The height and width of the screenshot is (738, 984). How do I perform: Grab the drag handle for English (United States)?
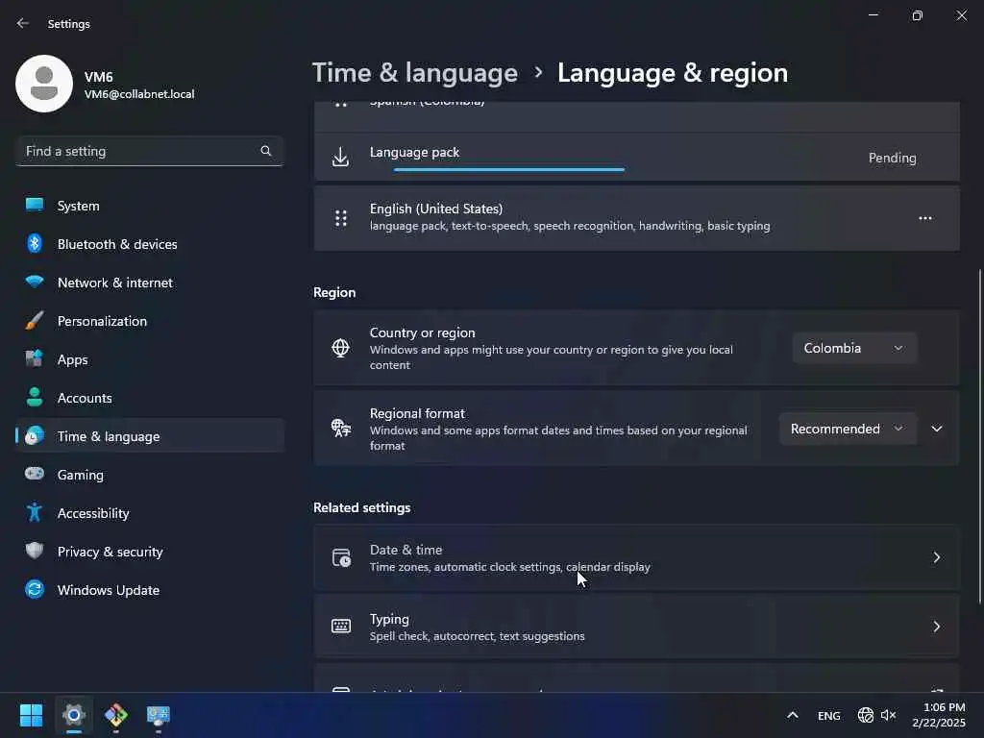341,218
